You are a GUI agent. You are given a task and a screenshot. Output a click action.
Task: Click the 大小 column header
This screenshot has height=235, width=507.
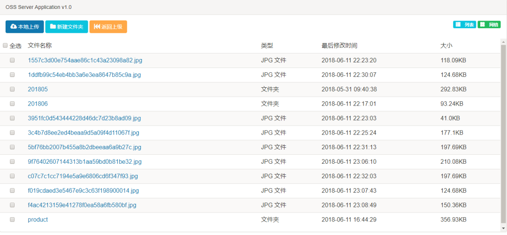coord(446,45)
